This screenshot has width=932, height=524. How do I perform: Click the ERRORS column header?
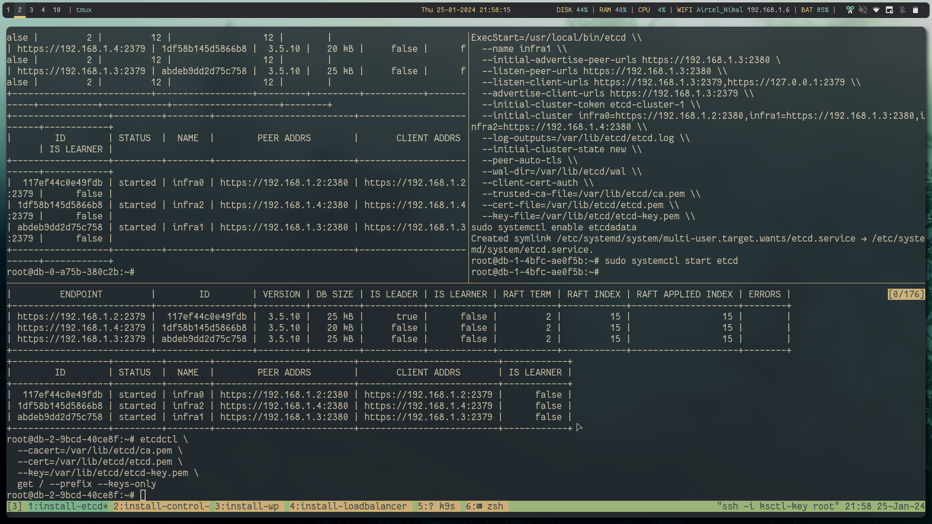coord(765,294)
